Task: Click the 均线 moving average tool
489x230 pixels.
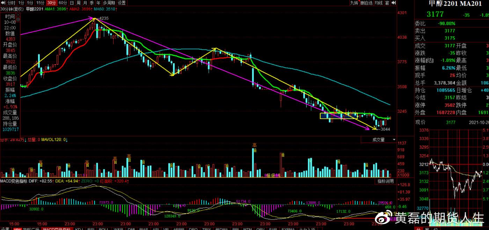Action: pyautogui.click(x=378, y=3)
